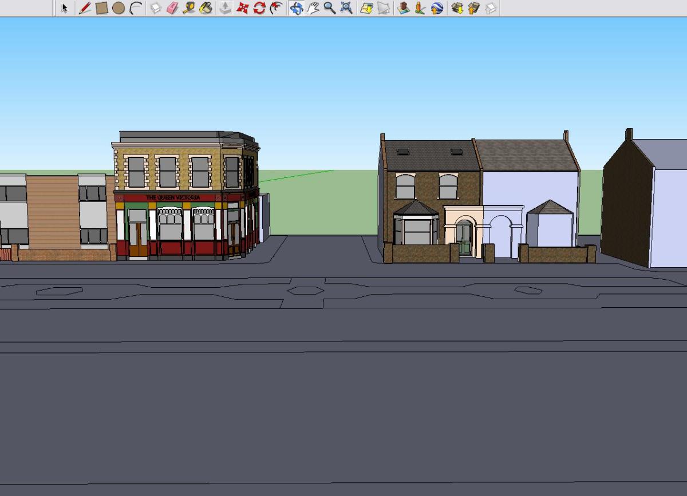This screenshot has height=496, width=687.
Task: Select the Offset tool
Action: point(277,8)
